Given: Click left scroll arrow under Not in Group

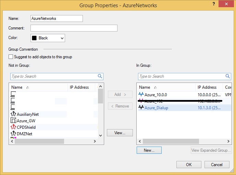Looking at the screenshot, I should click(x=12, y=141).
